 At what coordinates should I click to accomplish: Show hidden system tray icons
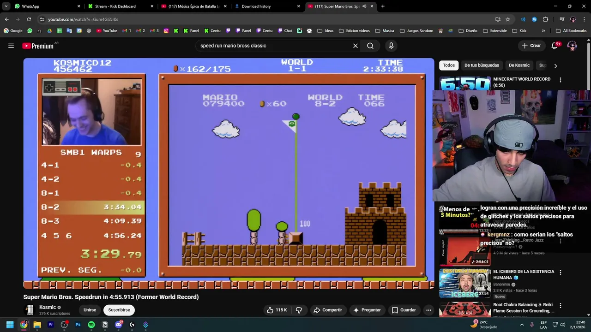(x=522, y=325)
